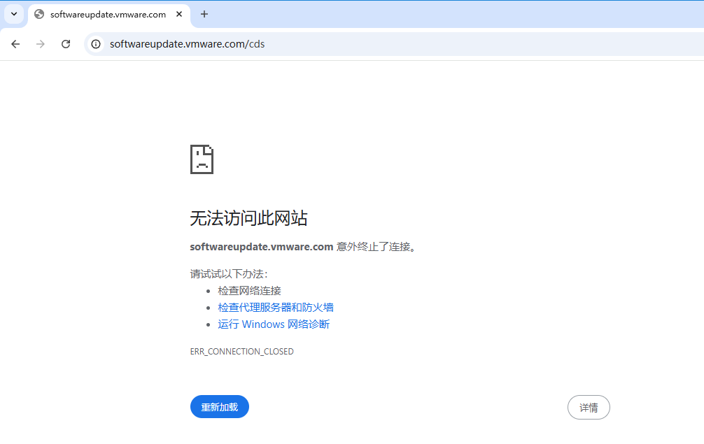Click the 无法访问此网站 heading

coord(248,218)
